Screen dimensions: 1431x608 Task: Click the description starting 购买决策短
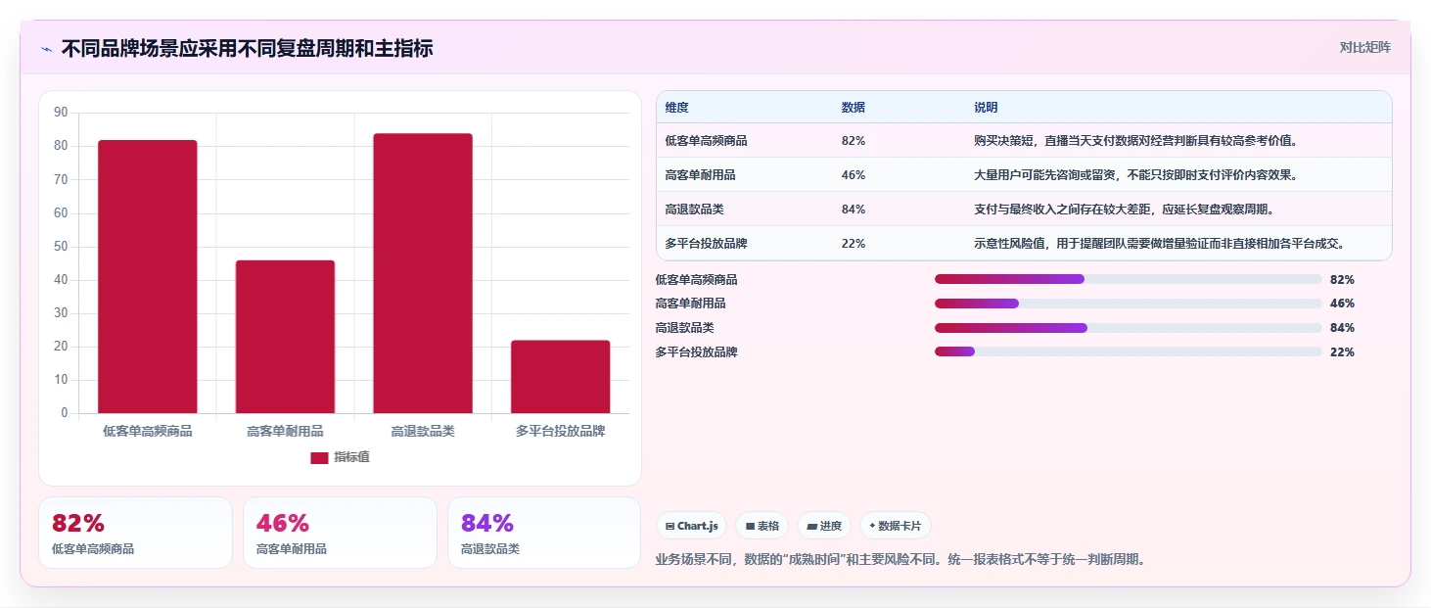[x=1135, y=141]
